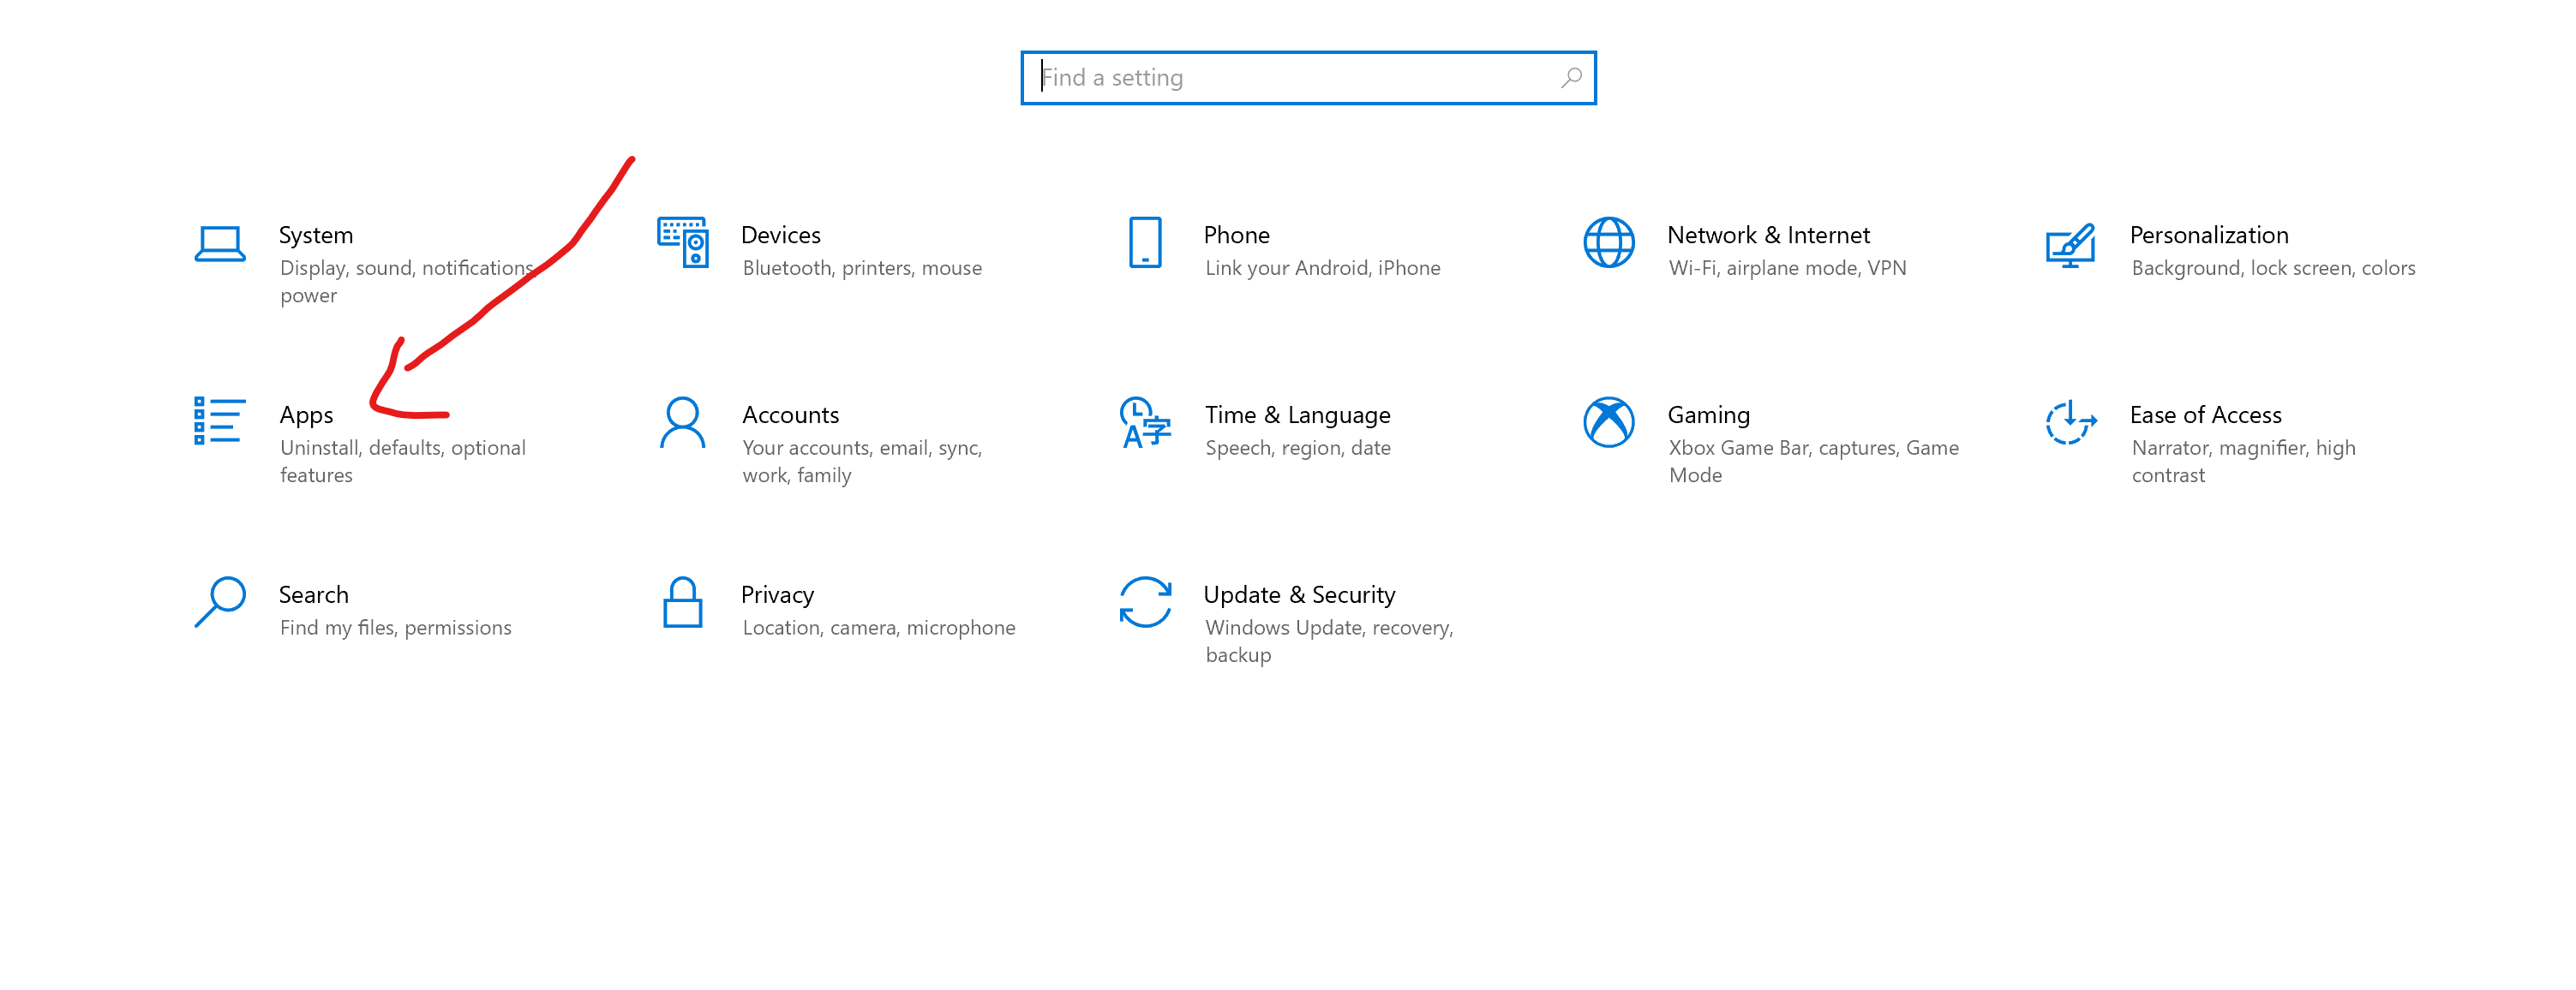Open the Accounts title
The width and height of the screenshot is (2576, 990).
(x=790, y=415)
